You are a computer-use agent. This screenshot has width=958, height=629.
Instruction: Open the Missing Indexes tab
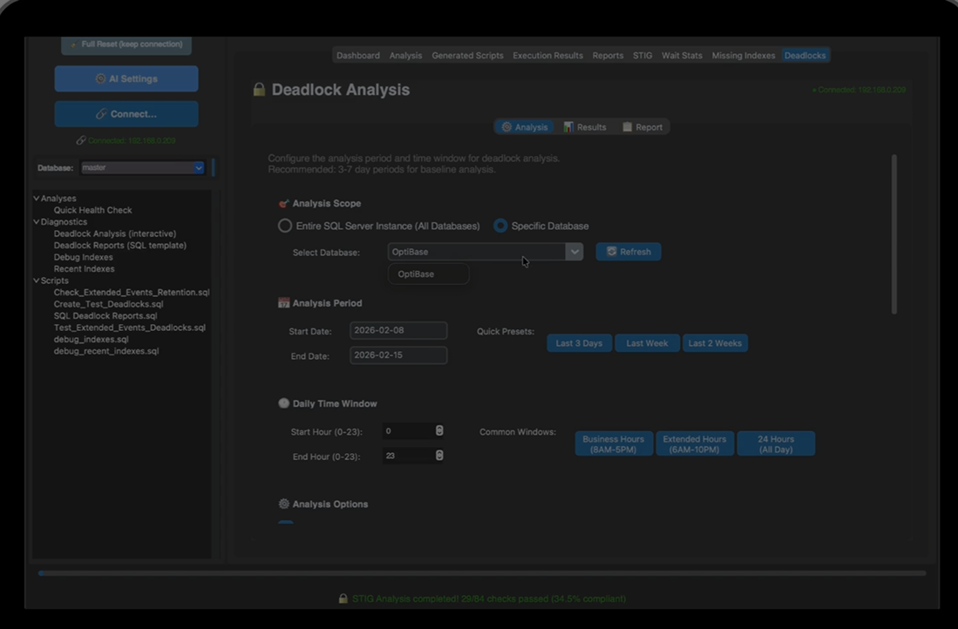click(743, 56)
